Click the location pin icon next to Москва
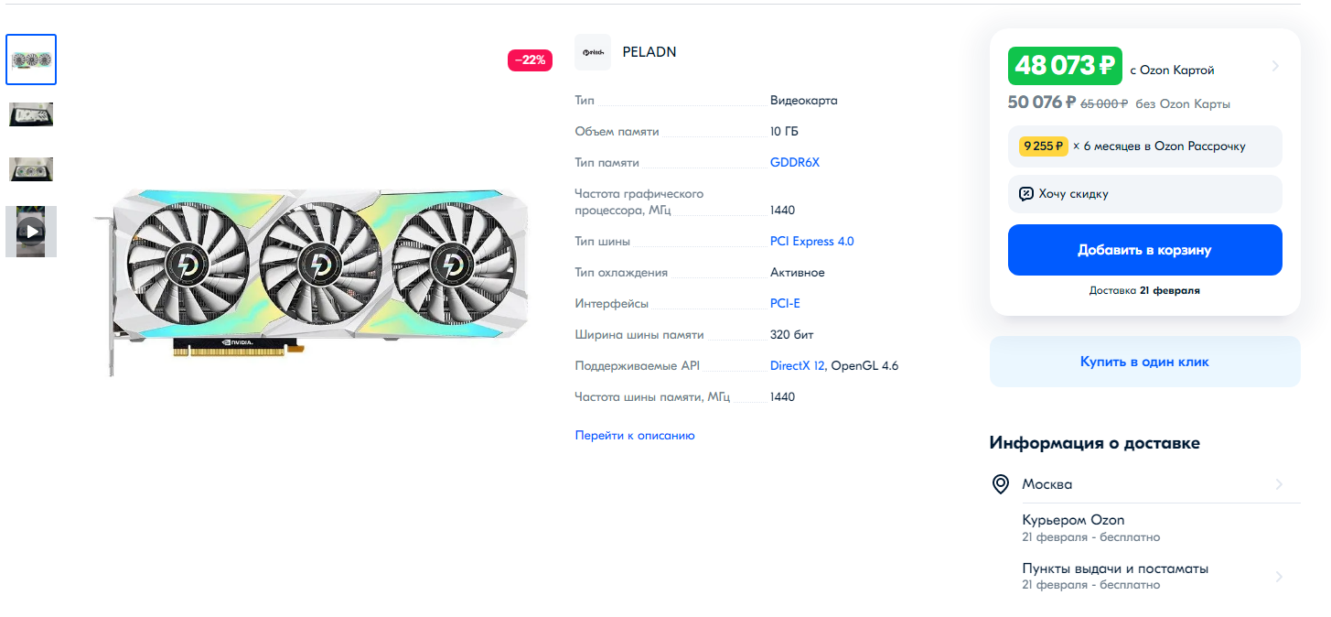This screenshot has width=1331, height=617. (x=1001, y=484)
